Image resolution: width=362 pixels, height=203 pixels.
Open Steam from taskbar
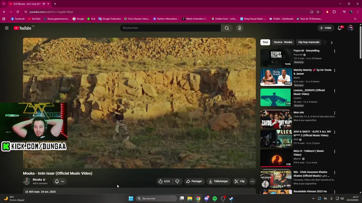pyautogui.click(x=231, y=198)
